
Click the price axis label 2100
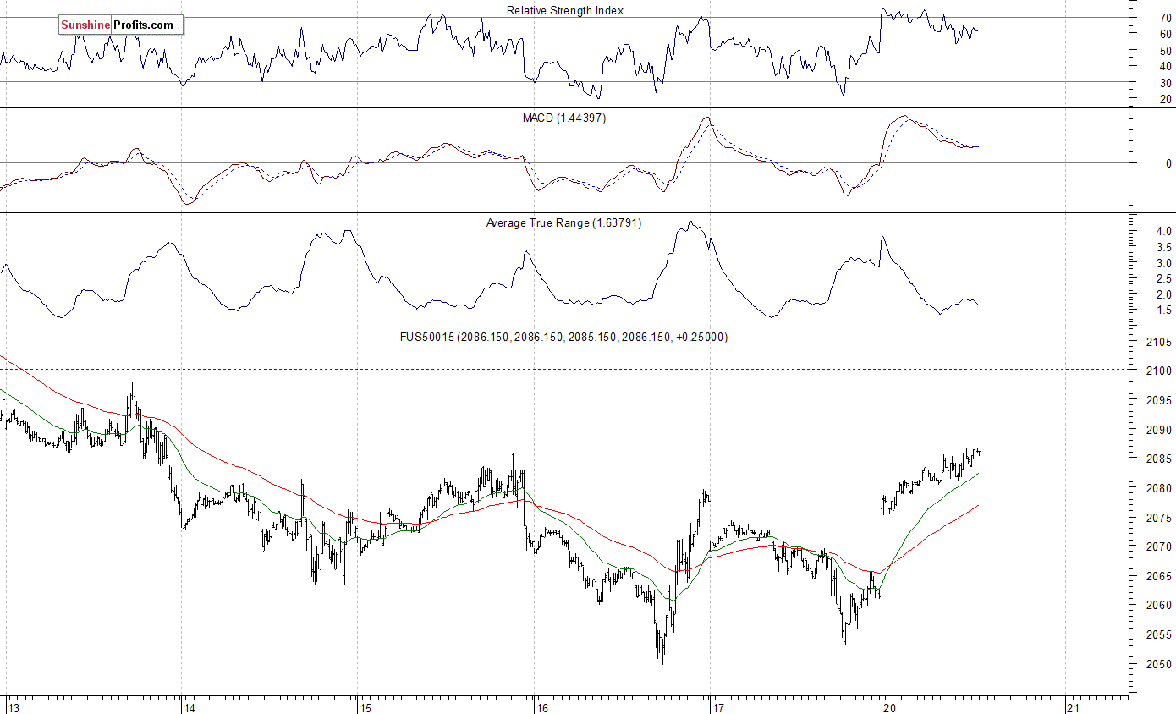tap(1160, 371)
